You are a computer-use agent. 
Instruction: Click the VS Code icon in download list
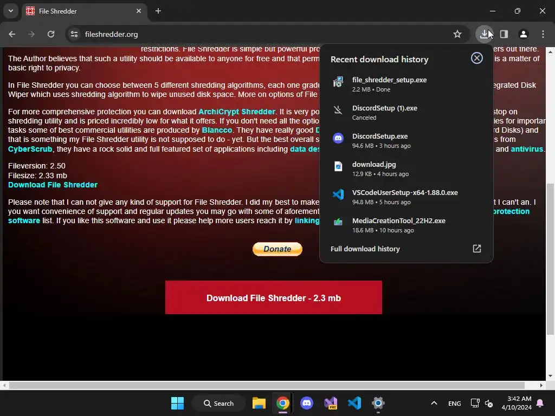(338, 194)
